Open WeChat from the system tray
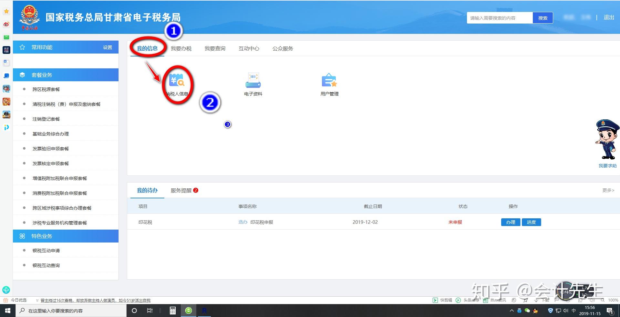Image resolution: width=620 pixels, height=317 pixels. coord(527,311)
